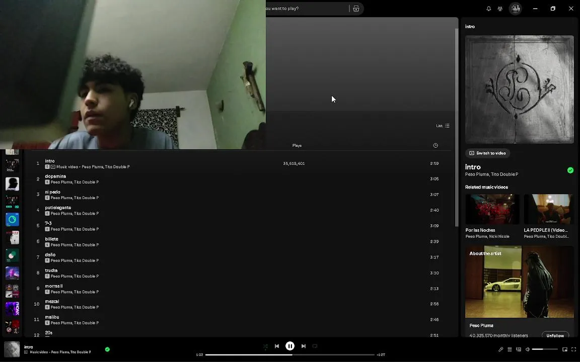Click the large album cover in the side panel
This screenshot has height=362, width=580.
(520, 89)
